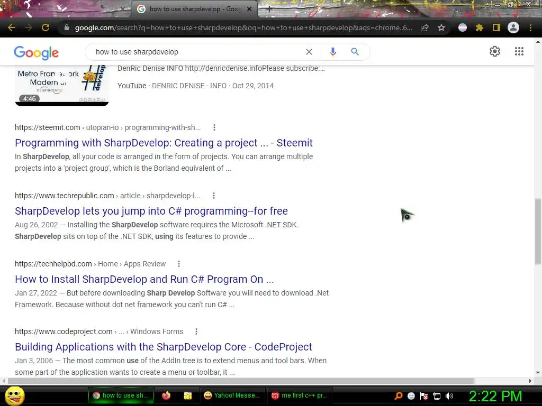Viewport: 542px width, 406px height.
Task: Submit the search with the magnifier icon
Action: click(x=355, y=52)
